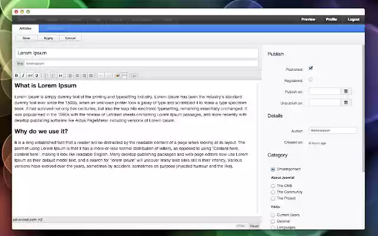Screen dimensions: 378x236
Task: Pick the Languages category radio
Action: point(273,227)
